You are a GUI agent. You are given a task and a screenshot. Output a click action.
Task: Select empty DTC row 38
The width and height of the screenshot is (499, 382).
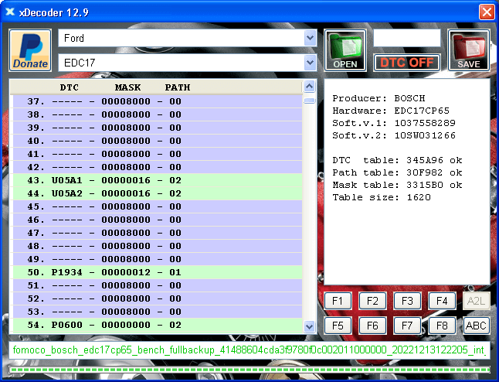click(x=158, y=114)
